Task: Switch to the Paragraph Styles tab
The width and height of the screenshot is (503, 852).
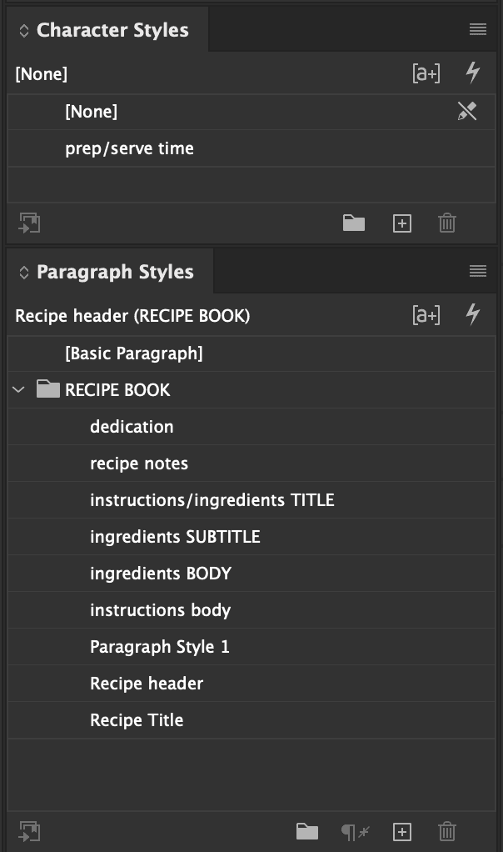Action: 115,273
